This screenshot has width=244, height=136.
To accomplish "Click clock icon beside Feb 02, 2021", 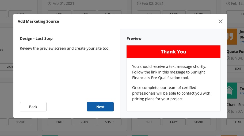I will point(139,3).
